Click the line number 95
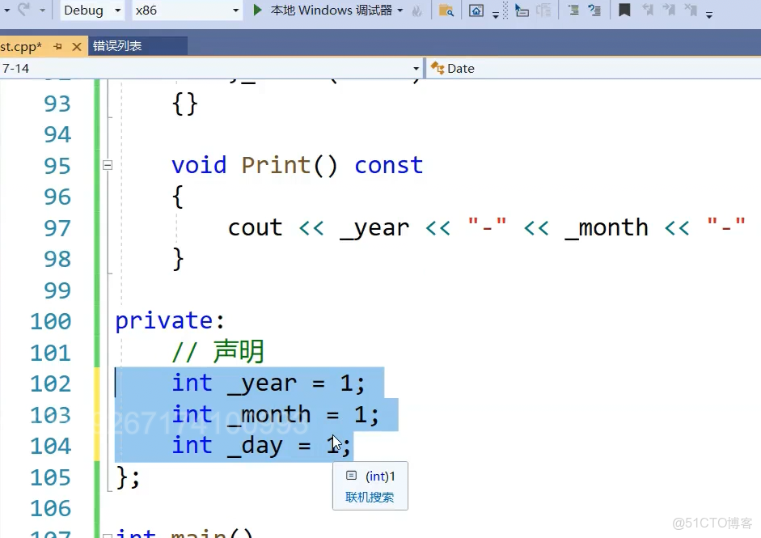The width and height of the screenshot is (761, 538). pos(57,166)
